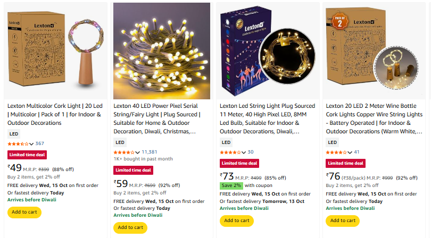
Task: Open the ratings chevron beside 41 reviews
Action: pyautogui.click(x=351, y=152)
